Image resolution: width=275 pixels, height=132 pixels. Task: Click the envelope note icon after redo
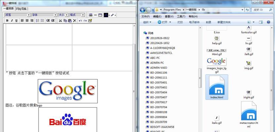click(x=90, y=21)
